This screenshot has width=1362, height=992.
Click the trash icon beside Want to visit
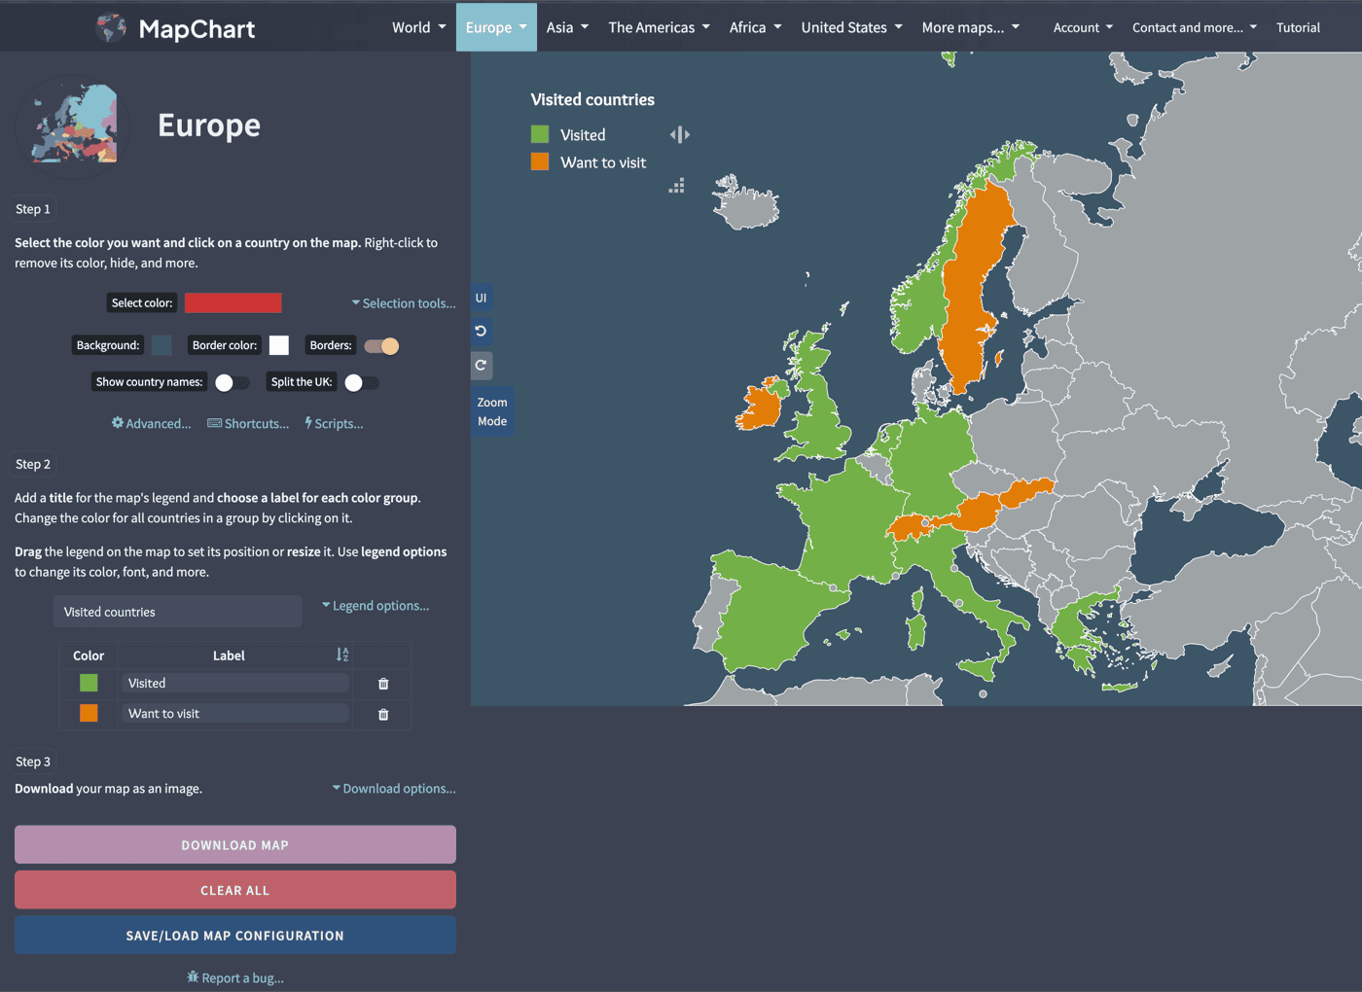pyautogui.click(x=383, y=714)
